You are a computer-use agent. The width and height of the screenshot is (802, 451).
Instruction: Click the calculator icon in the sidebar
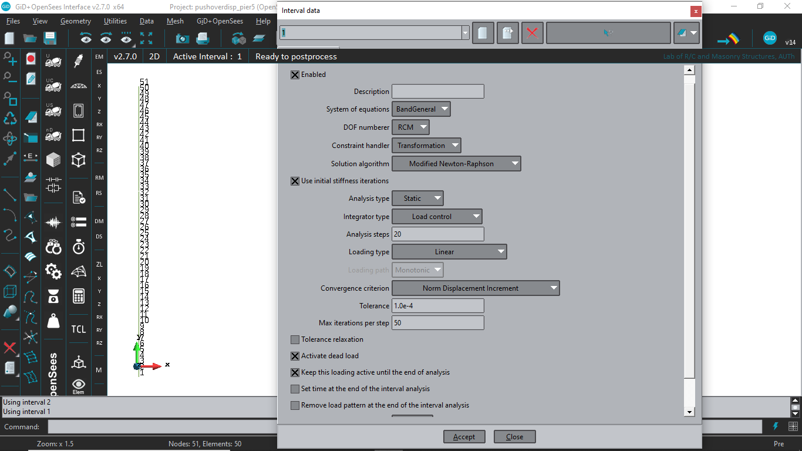point(78,295)
